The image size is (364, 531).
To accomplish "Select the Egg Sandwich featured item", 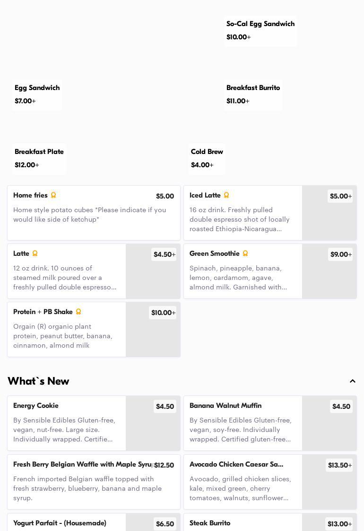I will click(37, 94).
